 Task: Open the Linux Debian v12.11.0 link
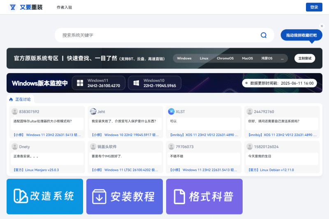point(271,170)
